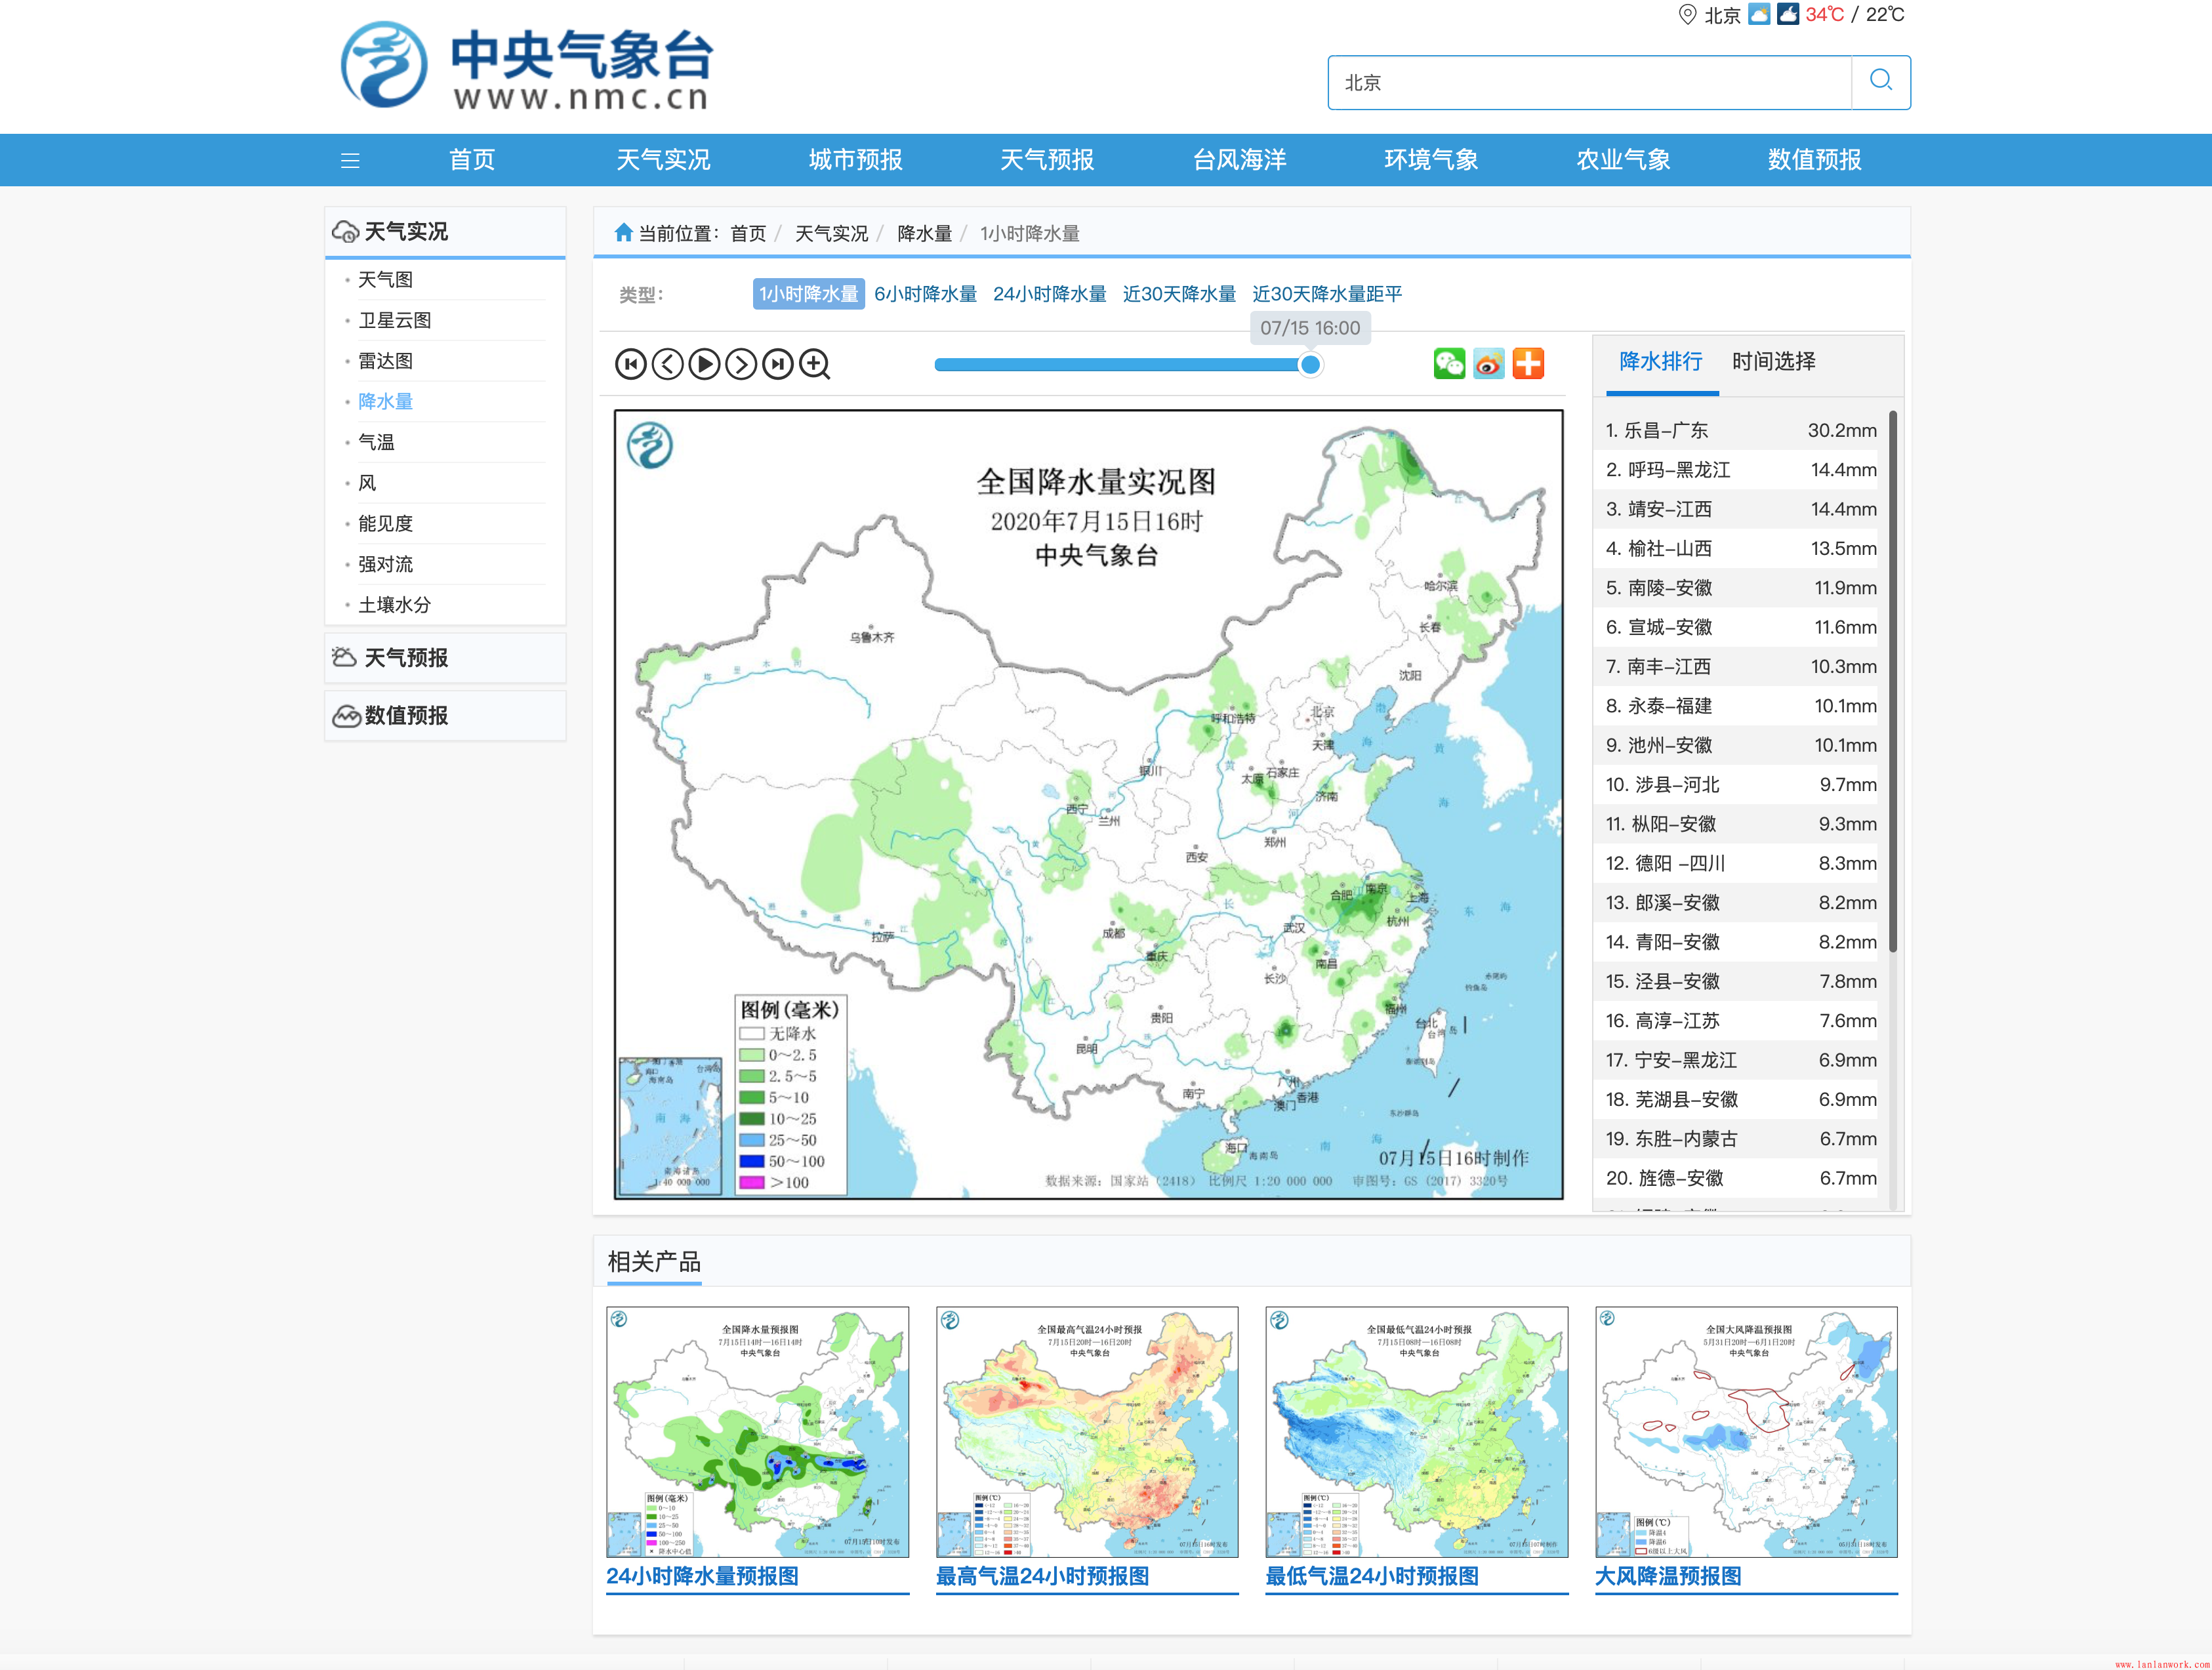Viewport: 2212px width, 1670px height.
Task: Click the timeline slider handle
Action: [x=1310, y=365]
